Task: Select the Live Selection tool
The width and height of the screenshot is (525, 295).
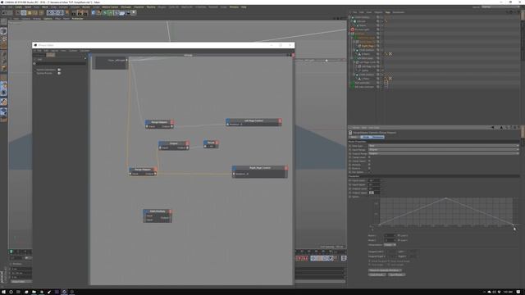Action: click(17, 13)
